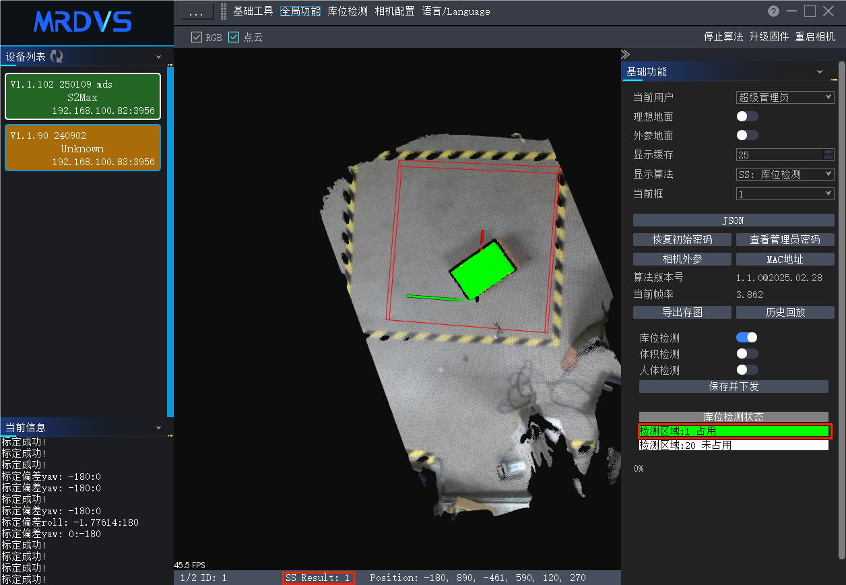Screen dimensions: 846x585
Task: Collapse the 设备列表 panel chevron
Action: pos(159,57)
